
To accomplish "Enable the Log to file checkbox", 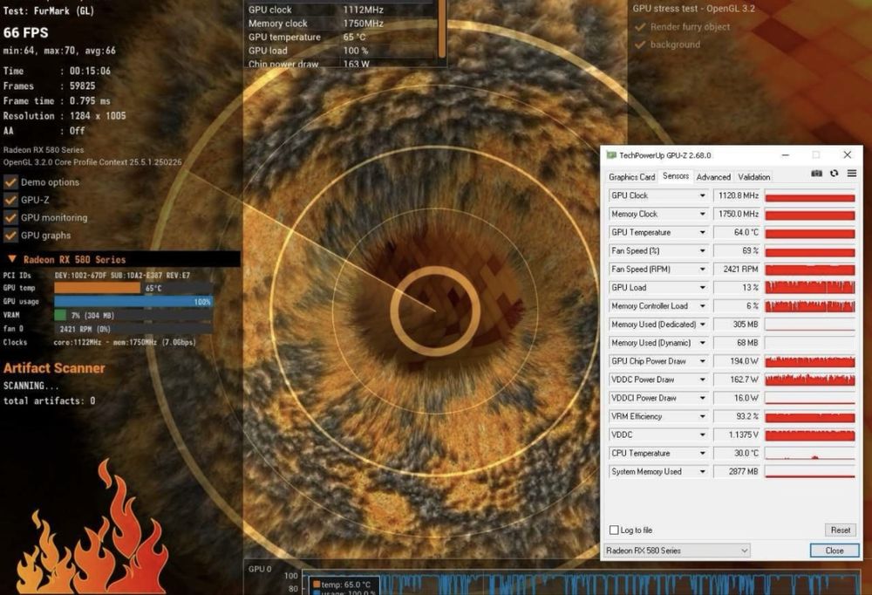I will 614,530.
